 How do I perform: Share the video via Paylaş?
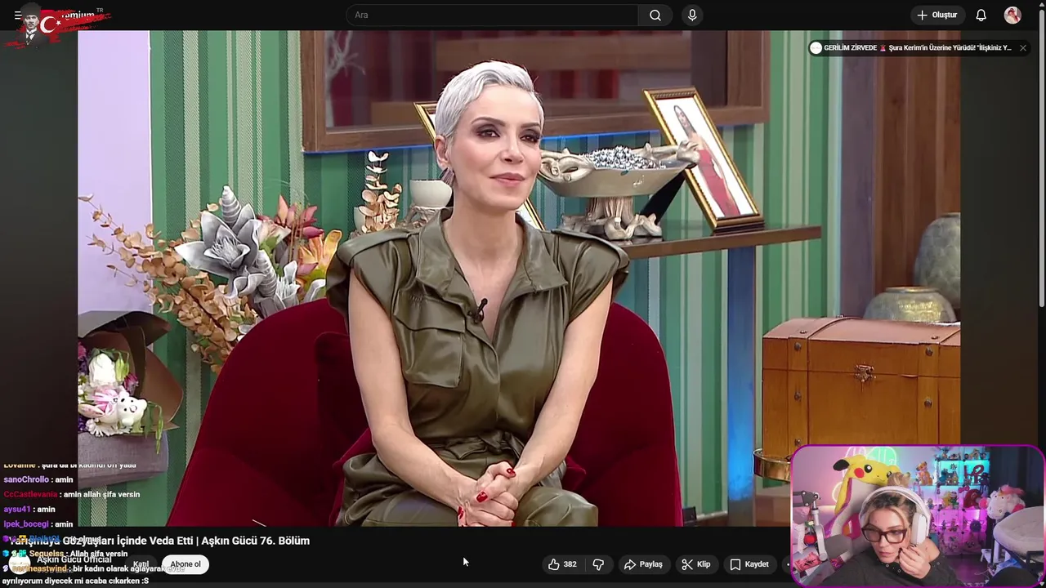click(643, 564)
